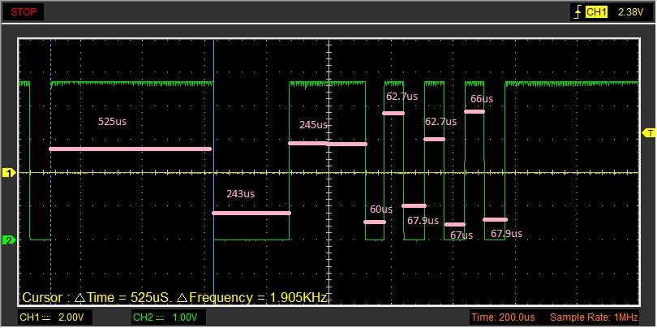Click the CH2 1.00V scale box
The height and width of the screenshot is (328, 657).
(168, 317)
